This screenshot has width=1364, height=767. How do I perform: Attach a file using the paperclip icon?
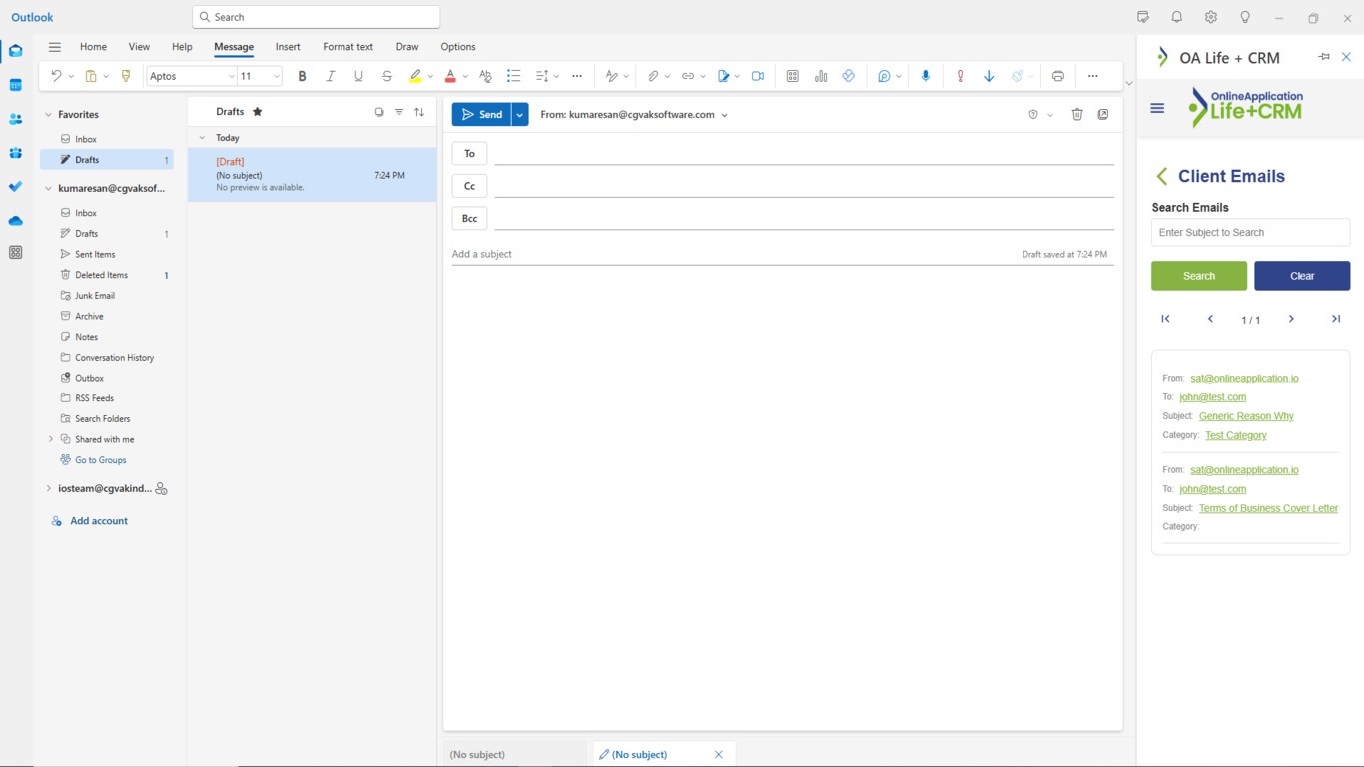tap(653, 76)
